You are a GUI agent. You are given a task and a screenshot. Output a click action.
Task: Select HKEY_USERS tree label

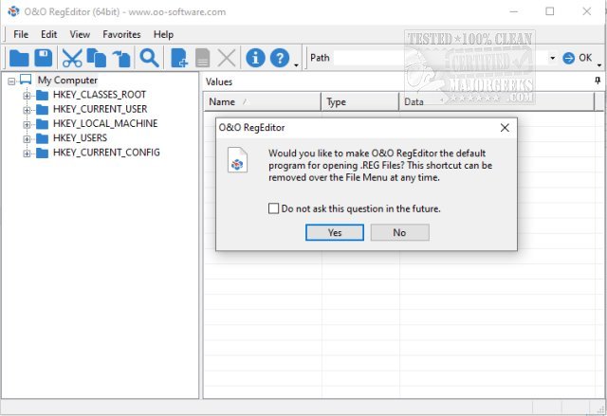coord(80,138)
